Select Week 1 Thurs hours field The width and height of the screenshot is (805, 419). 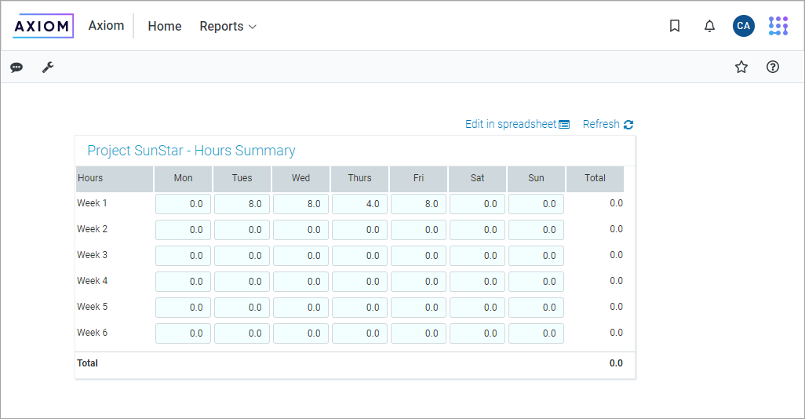click(x=359, y=204)
